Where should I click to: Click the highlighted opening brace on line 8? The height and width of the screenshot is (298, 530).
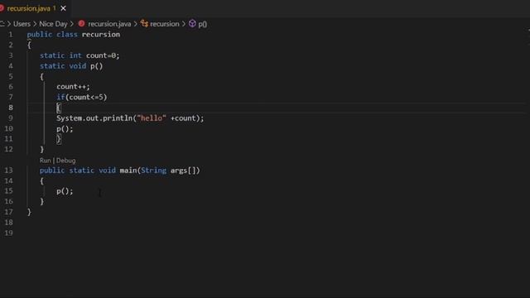[x=59, y=108]
